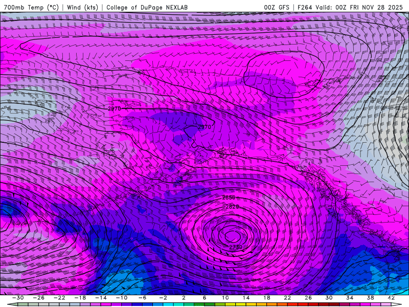Click the positive 10 color scale label
This screenshot has width=409, height=307.
225,298
